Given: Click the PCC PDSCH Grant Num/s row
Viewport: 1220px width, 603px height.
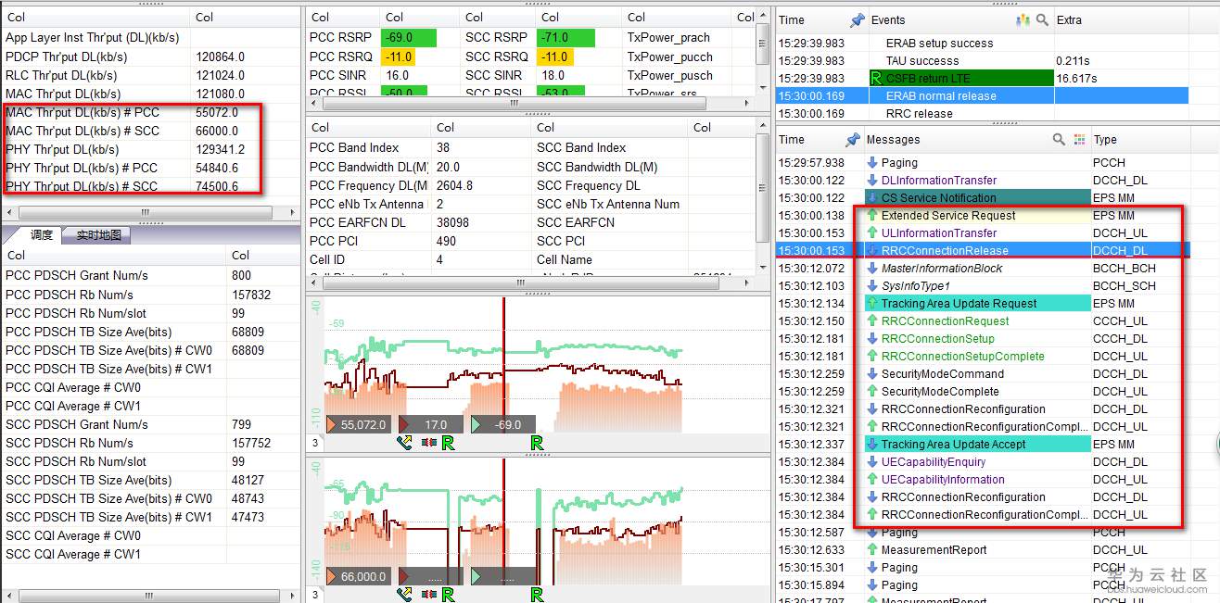Looking at the screenshot, I should pos(150,275).
